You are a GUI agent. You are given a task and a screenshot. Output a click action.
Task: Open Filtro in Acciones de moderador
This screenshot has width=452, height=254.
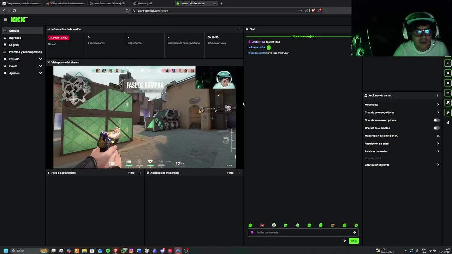tap(230, 173)
